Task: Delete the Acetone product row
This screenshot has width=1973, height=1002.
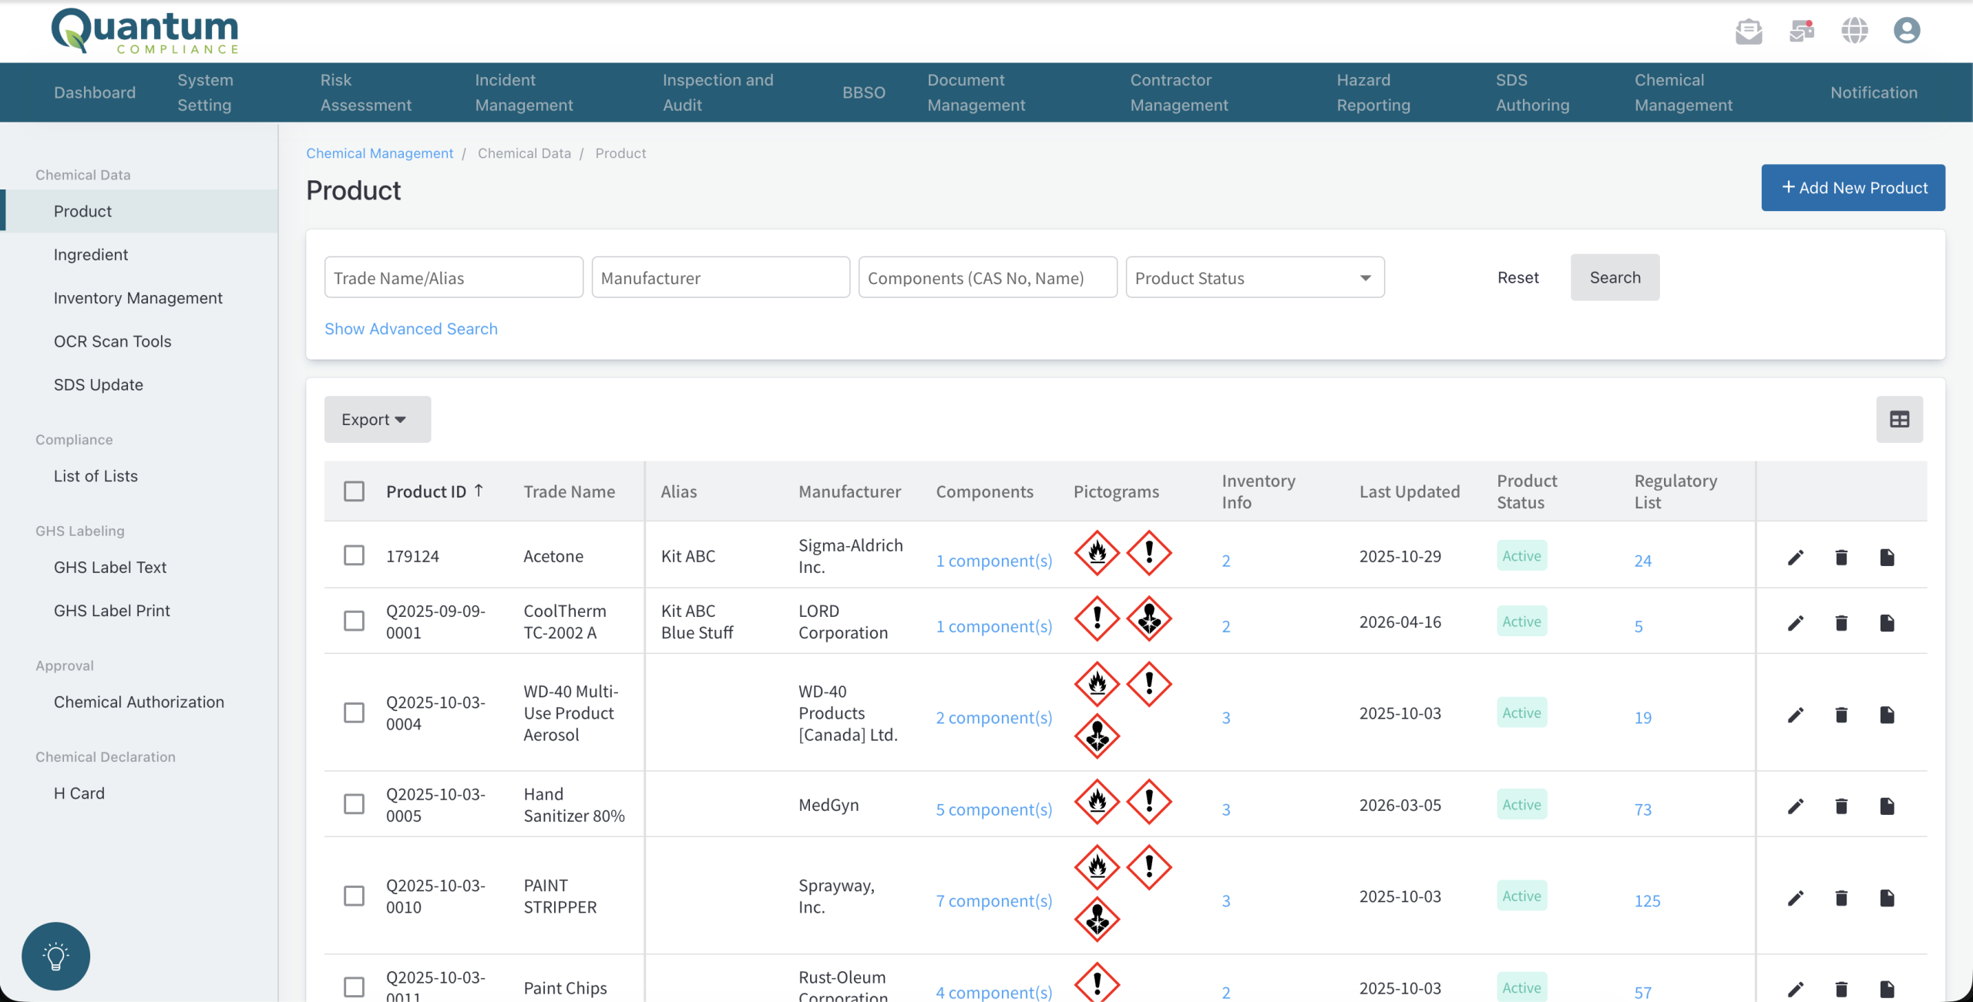Action: tap(1841, 557)
